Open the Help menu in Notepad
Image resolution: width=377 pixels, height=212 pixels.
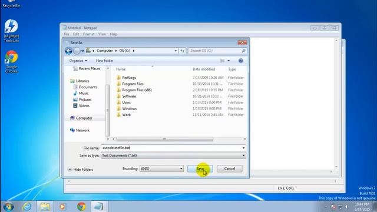point(114,34)
